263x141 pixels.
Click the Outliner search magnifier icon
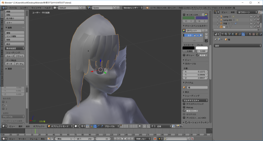pyautogui.click(x=260, y=12)
